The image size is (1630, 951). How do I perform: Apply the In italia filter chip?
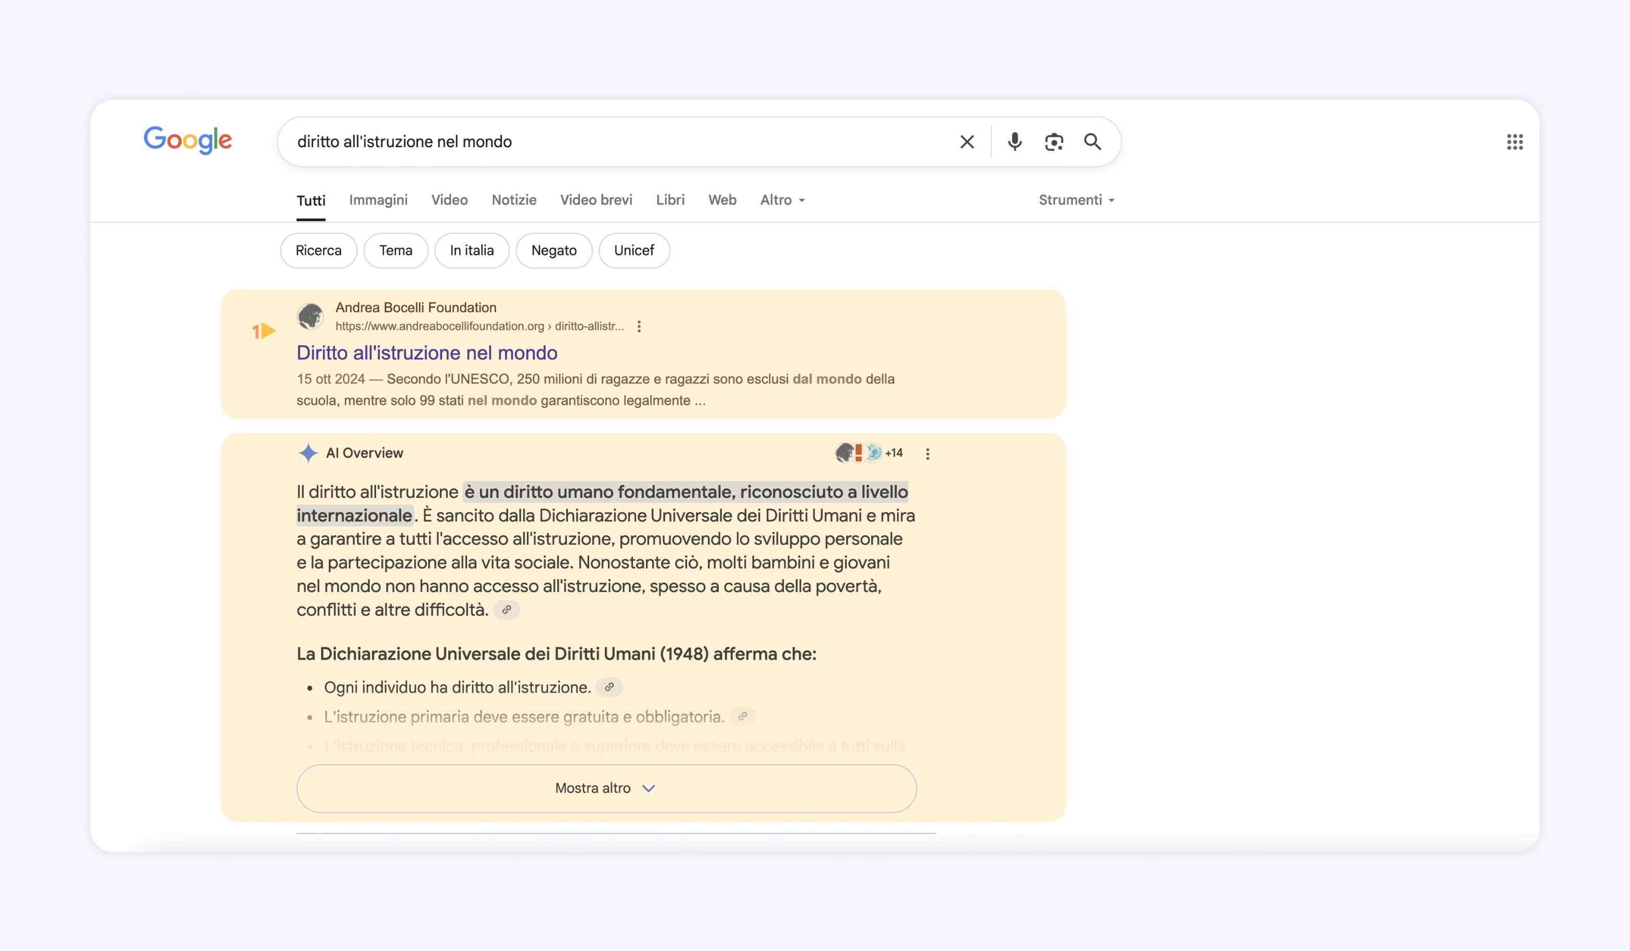pos(472,250)
